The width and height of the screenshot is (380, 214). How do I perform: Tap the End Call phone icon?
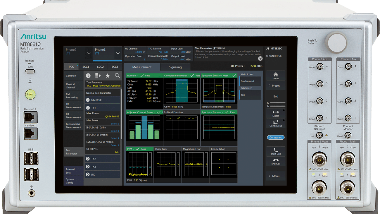pos(276,162)
